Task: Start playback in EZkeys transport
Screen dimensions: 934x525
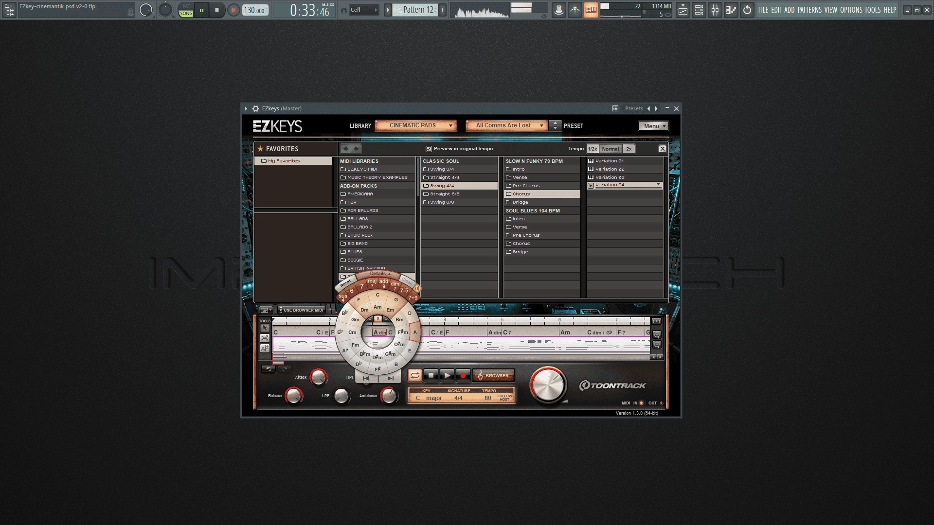Action: click(x=447, y=375)
